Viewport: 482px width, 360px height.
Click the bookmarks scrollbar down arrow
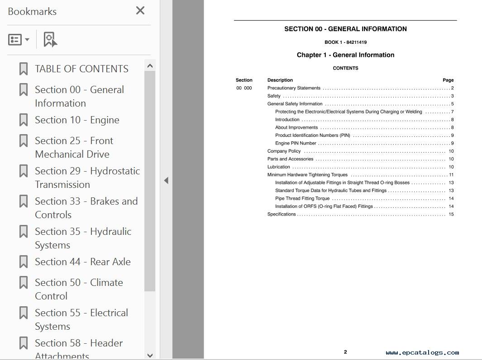pyautogui.click(x=150, y=355)
